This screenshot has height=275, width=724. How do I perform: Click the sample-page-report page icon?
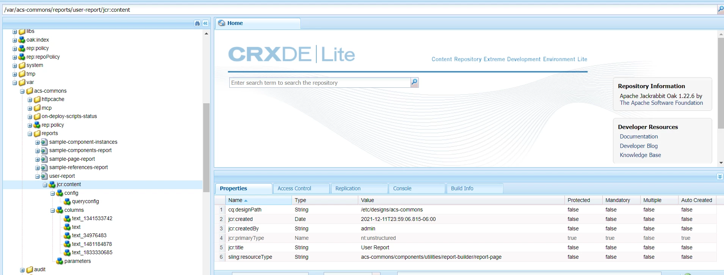pos(44,159)
